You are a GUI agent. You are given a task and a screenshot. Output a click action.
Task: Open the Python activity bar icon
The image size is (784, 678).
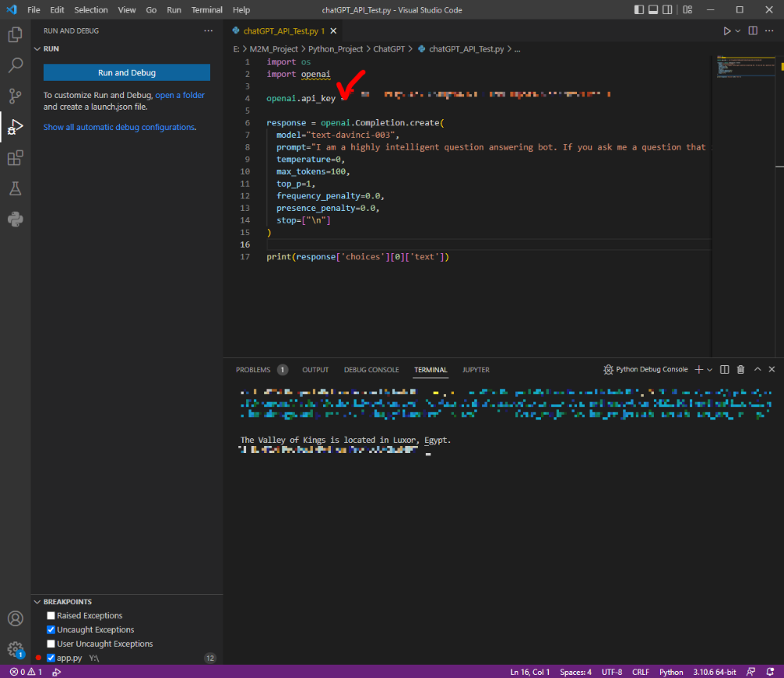click(15, 219)
